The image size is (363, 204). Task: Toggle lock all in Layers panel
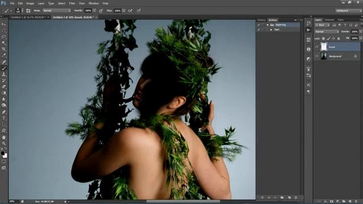click(x=339, y=39)
